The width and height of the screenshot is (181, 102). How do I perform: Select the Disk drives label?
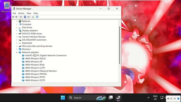27,27
